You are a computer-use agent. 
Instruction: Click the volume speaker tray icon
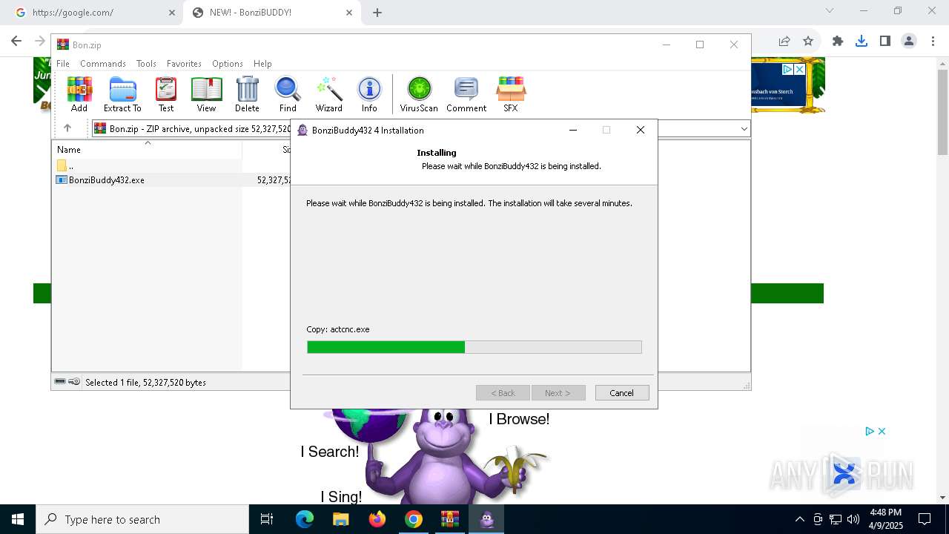(853, 519)
